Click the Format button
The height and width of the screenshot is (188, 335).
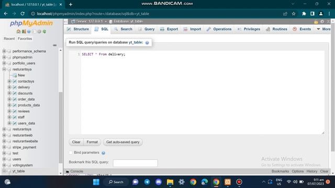coord(92,142)
